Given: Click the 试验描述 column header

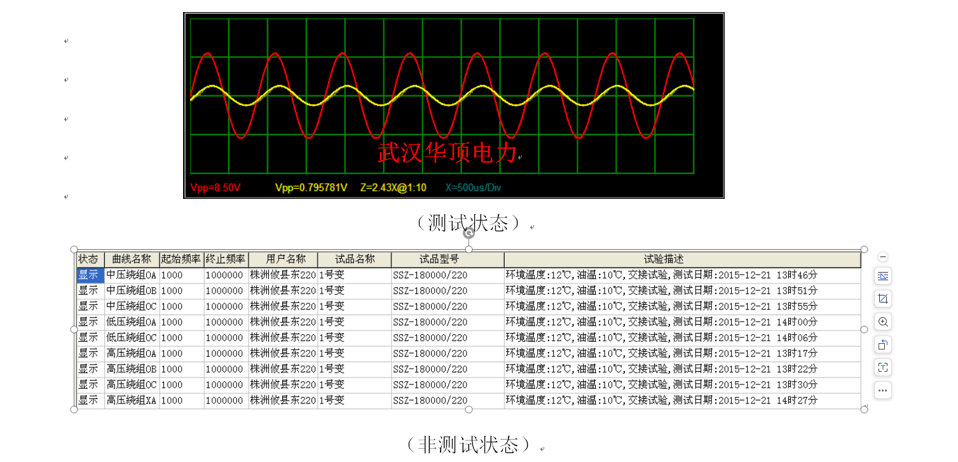Looking at the screenshot, I should [x=682, y=259].
